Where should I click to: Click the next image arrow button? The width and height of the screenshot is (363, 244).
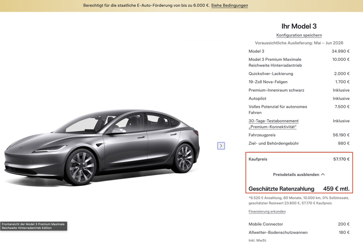221,146
